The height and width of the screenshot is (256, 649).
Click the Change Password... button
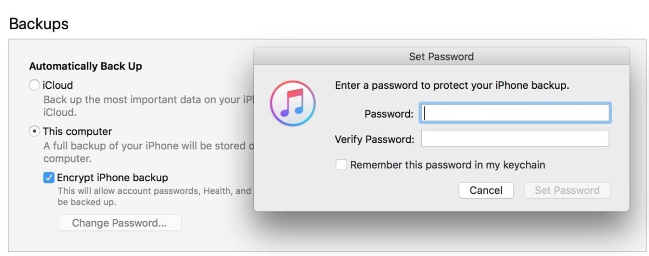pyautogui.click(x=119, y=223)
